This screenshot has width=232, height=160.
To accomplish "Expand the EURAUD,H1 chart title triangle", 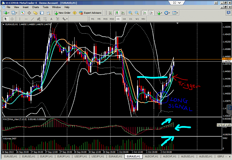I will coord(3,24).
